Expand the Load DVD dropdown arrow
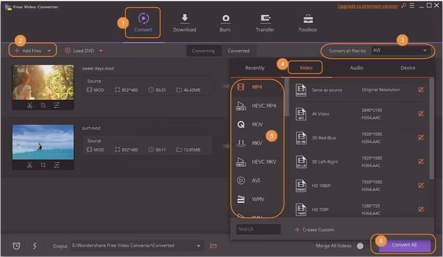443x257 pixels. tap(101, 51)
